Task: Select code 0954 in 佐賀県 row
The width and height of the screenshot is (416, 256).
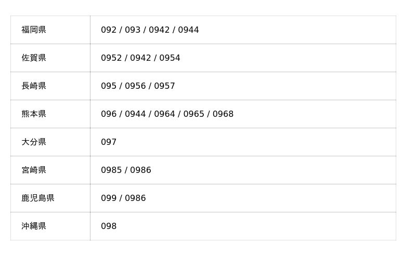Action: click(x=170, y=58)
